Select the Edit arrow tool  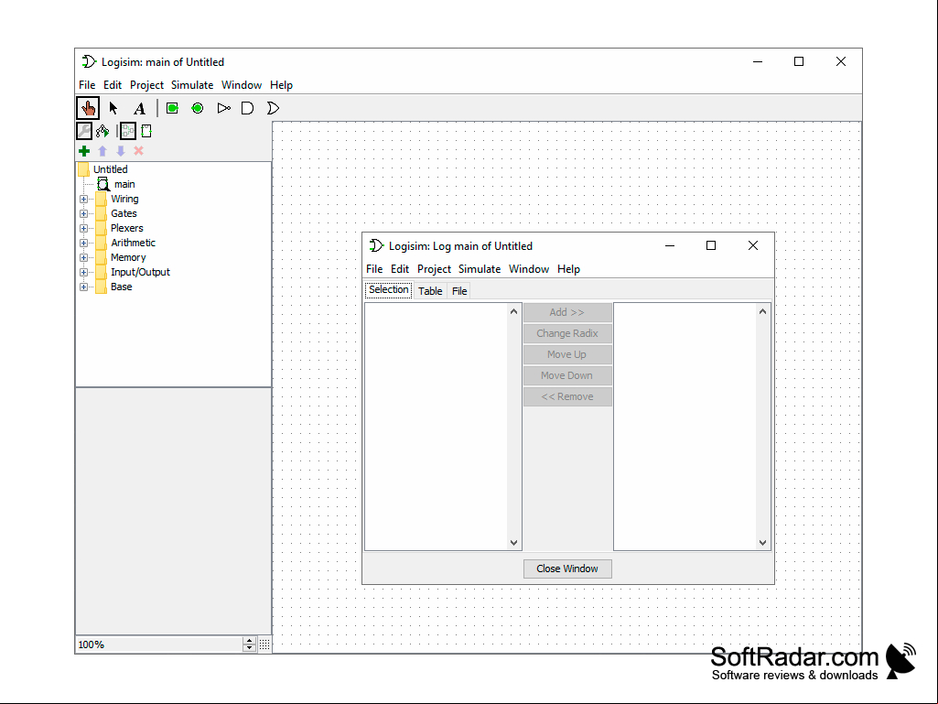(113, 108)
